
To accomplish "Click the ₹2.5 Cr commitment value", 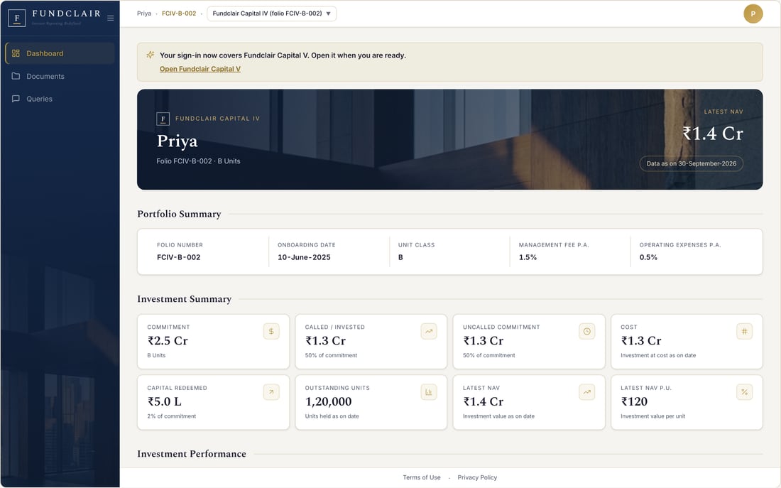I will click(x=168, y=341).
